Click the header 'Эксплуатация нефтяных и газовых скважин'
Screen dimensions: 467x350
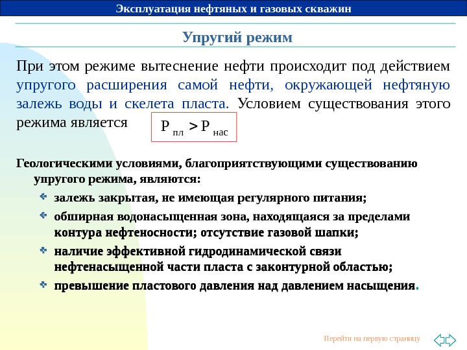point(233,8)
